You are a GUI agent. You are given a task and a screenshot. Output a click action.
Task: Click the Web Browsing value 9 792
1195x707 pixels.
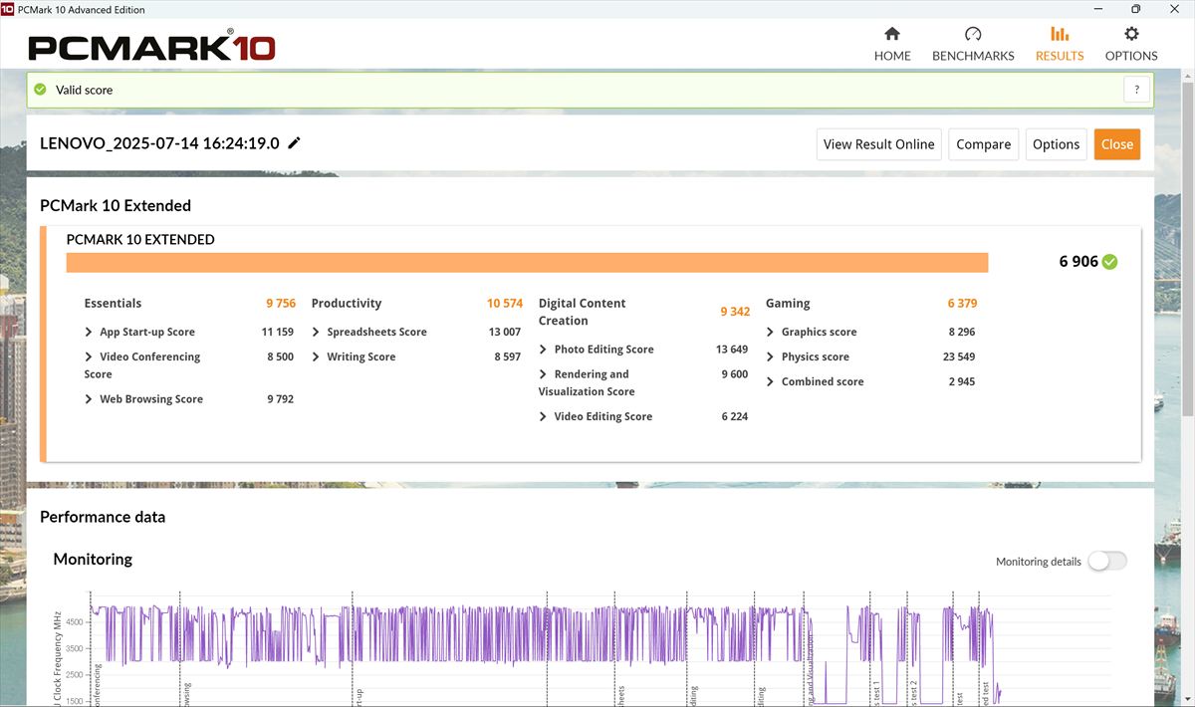[x=280, y=399]
